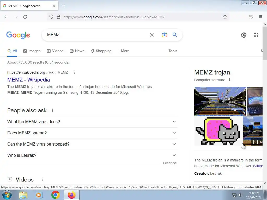Close the MEMZ - Google Search tab
Viewport: 267px width, 200px height.
pos(54,6)
